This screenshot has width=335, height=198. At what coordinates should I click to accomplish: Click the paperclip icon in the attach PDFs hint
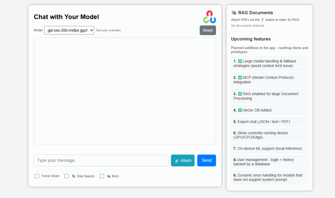point(262,20)
